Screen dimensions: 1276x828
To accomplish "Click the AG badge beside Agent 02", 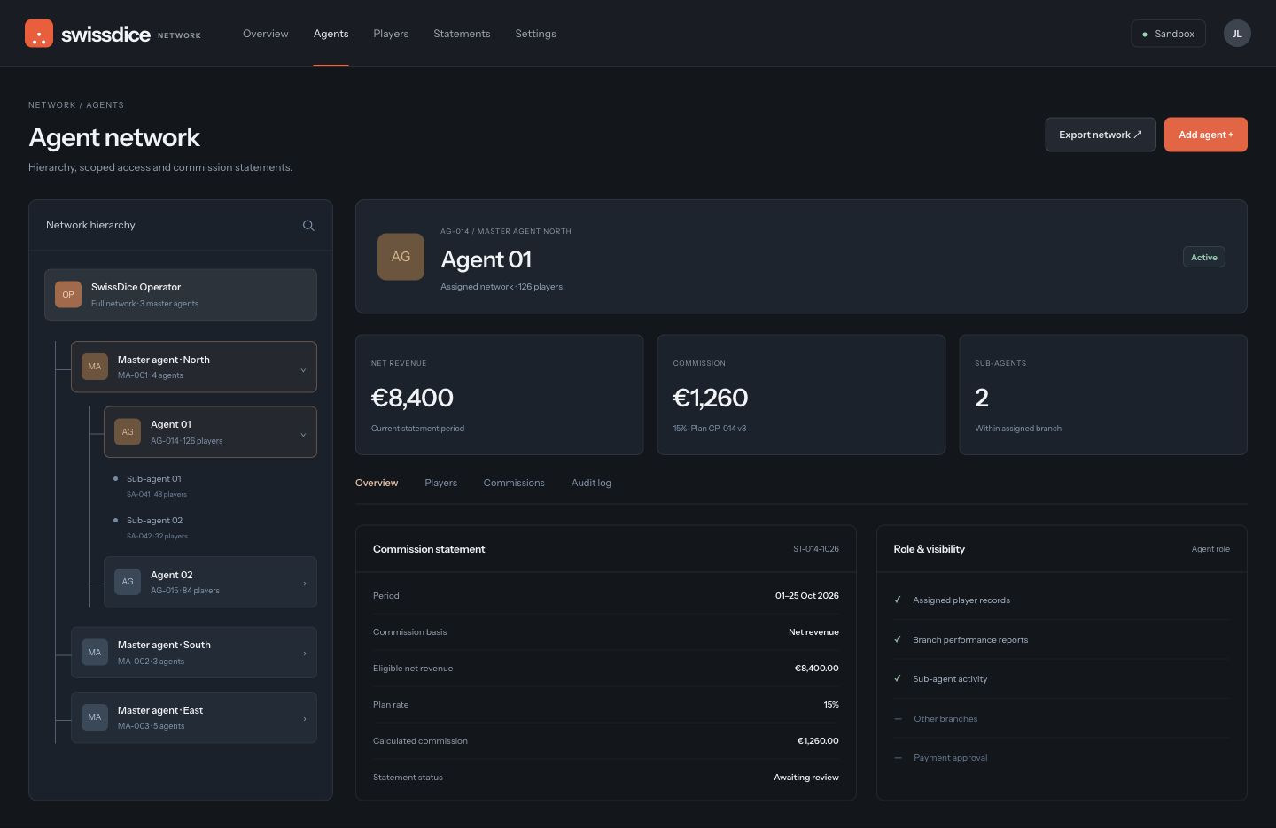I will click(128, 582).
